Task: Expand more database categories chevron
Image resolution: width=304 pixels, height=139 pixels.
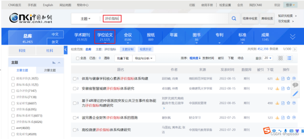Action: coord(292,36)
